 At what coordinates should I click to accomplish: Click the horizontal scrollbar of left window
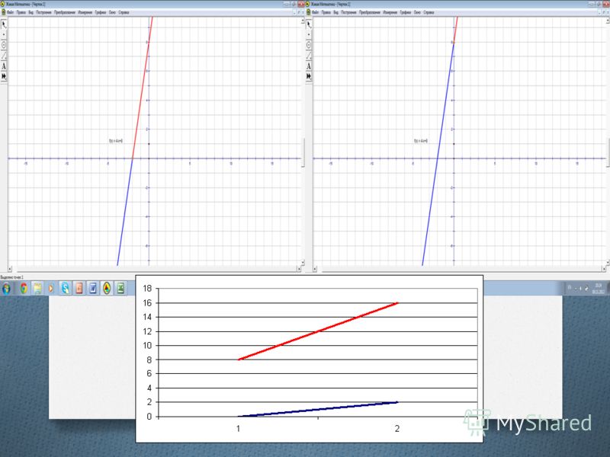coord(155,269)
